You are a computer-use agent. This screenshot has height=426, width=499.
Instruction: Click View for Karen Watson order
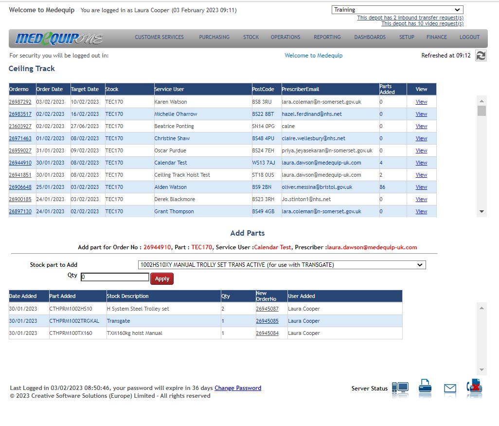tap(421, 102)
